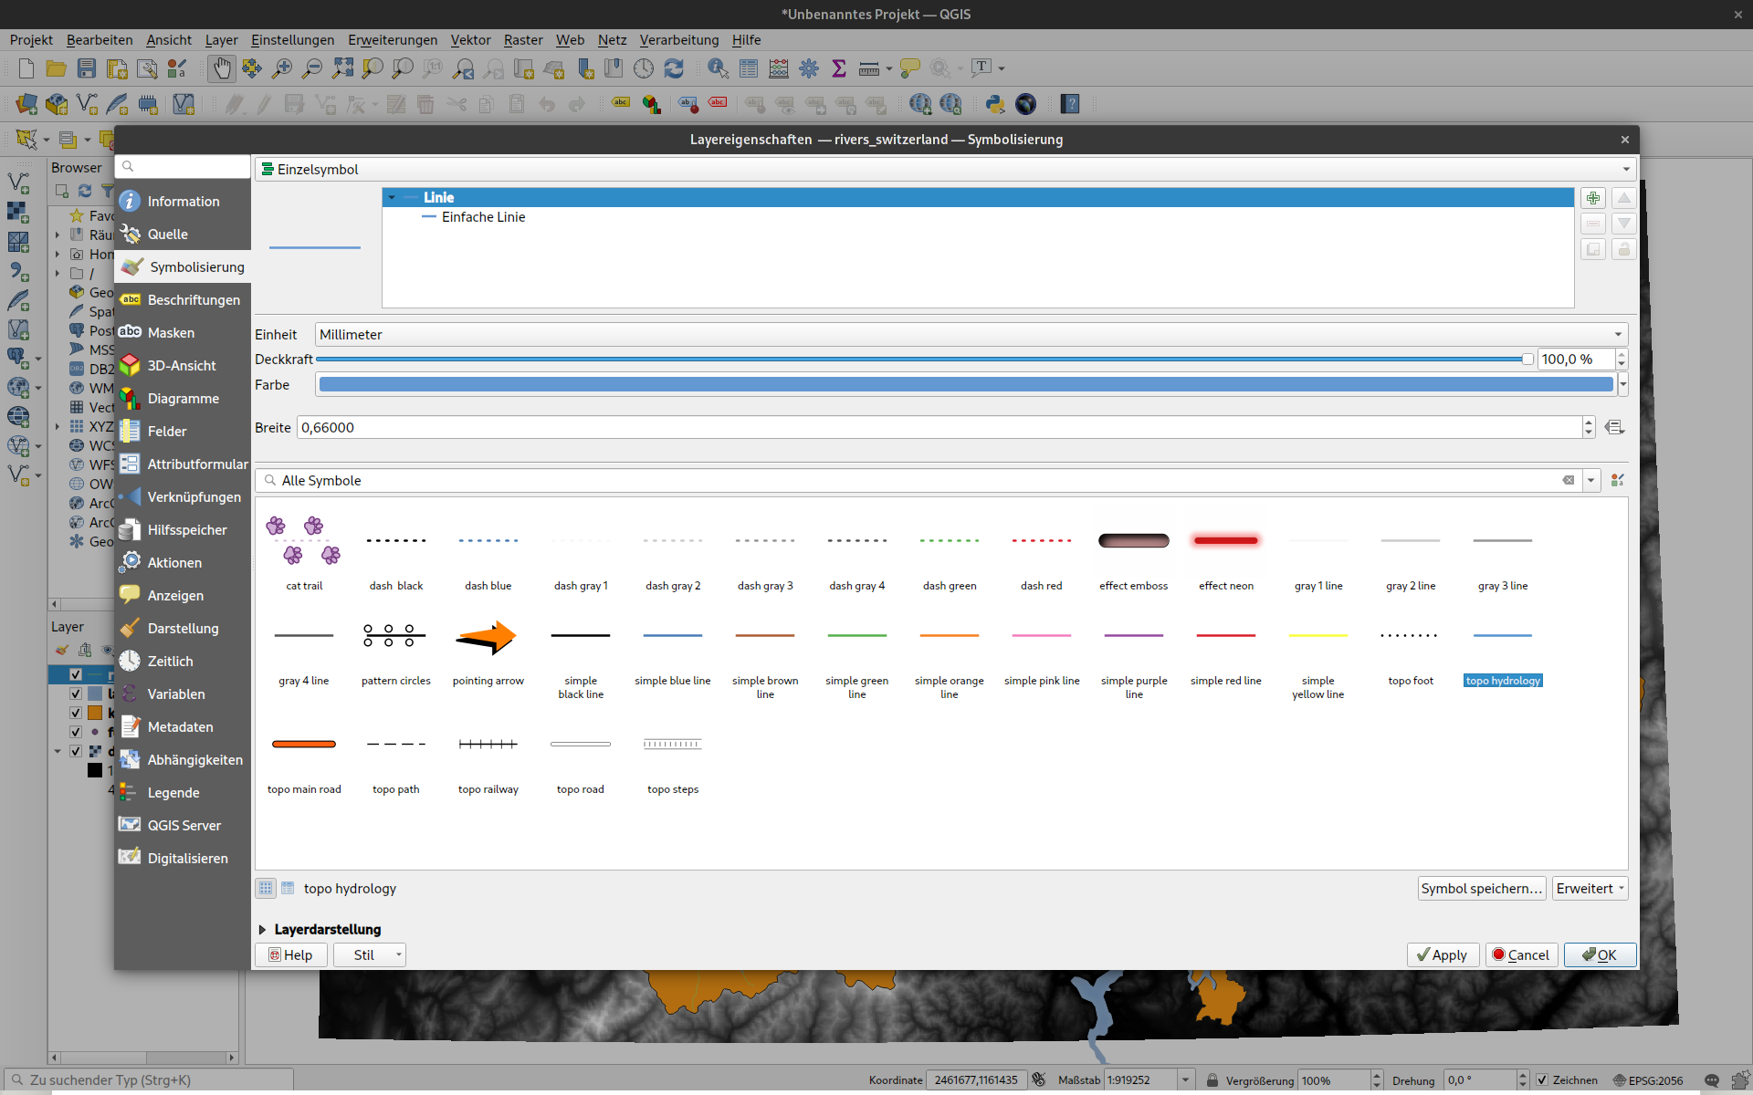The height and width of the screenshot is (1095, 1753).
Task: Select the effect neon symbol thumbnail
Action: tap(1225, 542)
